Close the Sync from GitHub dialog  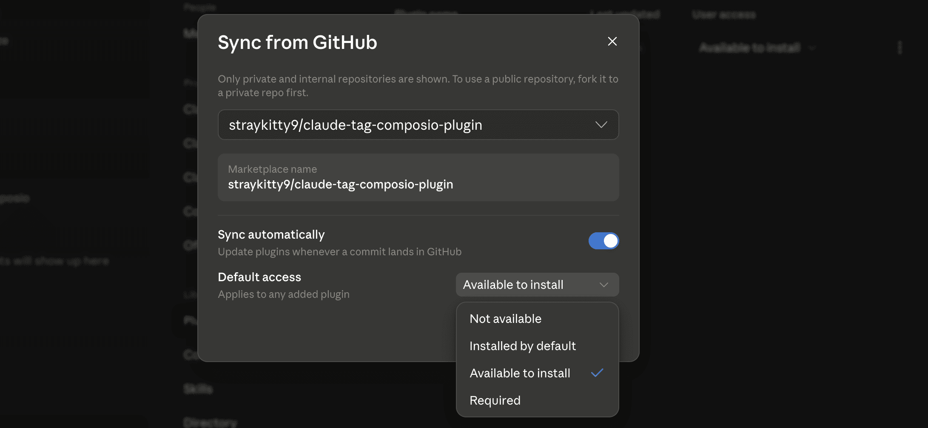tap(612, 41)
